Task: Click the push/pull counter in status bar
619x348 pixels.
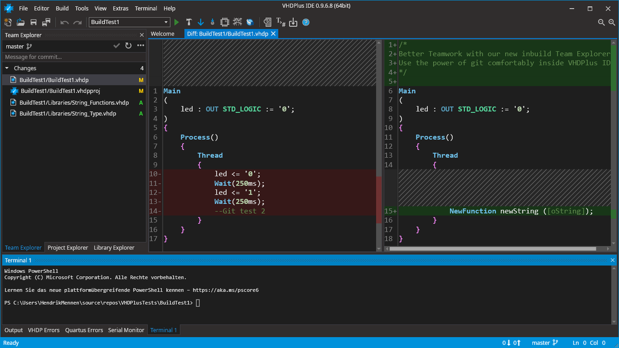Action: 511,343
